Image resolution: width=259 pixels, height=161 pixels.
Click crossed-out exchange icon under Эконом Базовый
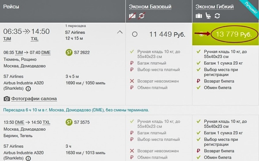[x=141, y=16]
